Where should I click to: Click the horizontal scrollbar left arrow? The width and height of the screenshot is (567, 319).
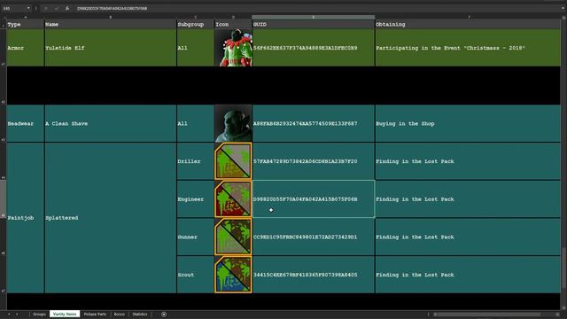(x=435, y=315)
